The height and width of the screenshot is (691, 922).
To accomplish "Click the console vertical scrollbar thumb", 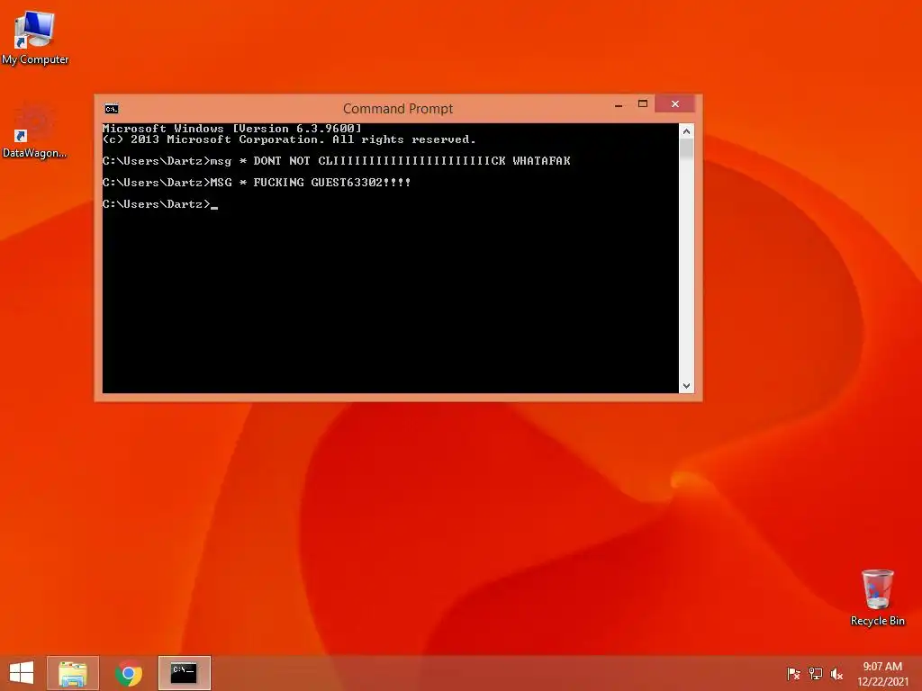I will (x=686, y=148).
